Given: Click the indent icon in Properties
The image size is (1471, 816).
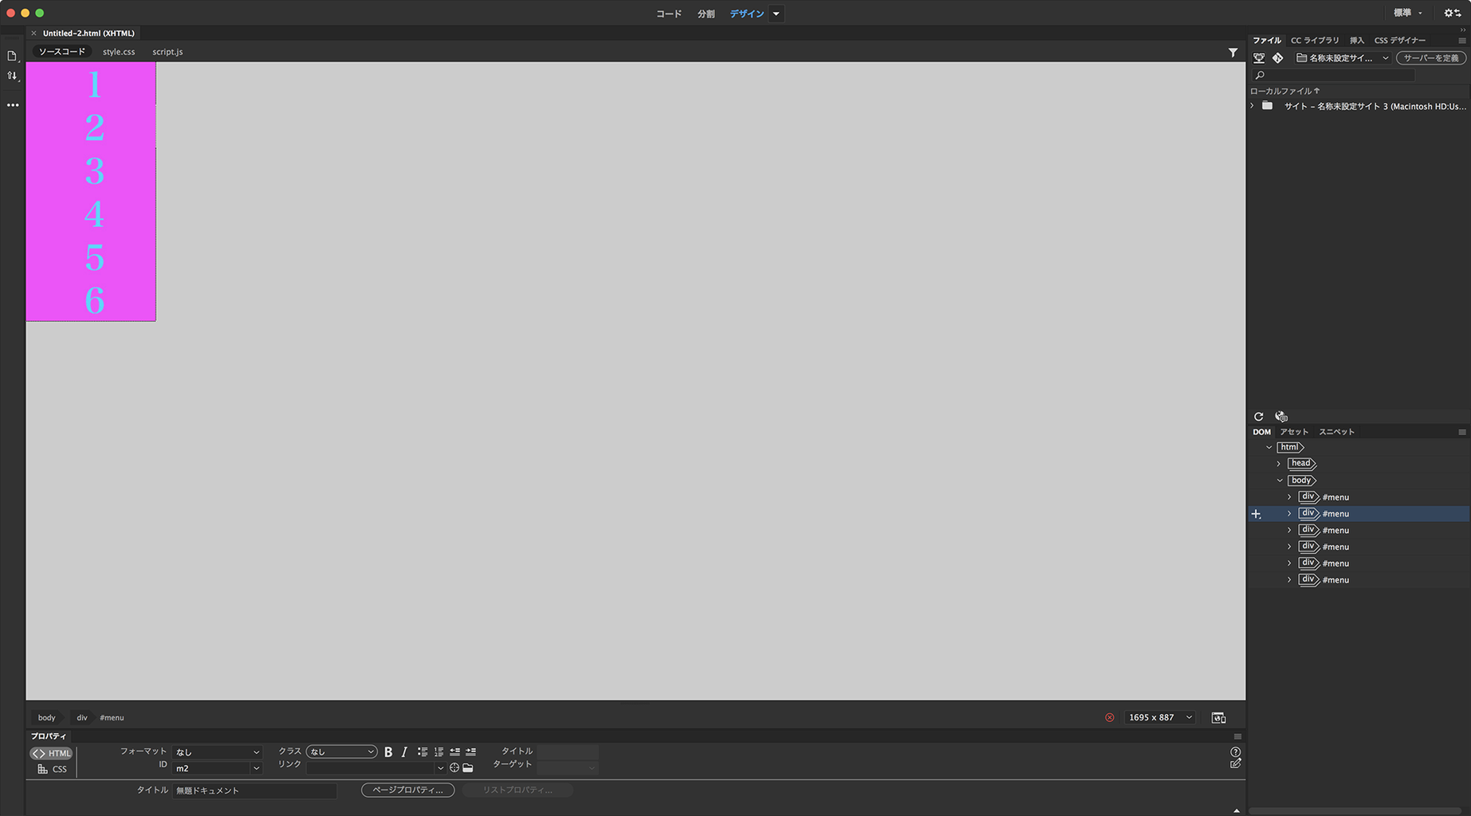Looking at the screenshot, I should (471, 752).
